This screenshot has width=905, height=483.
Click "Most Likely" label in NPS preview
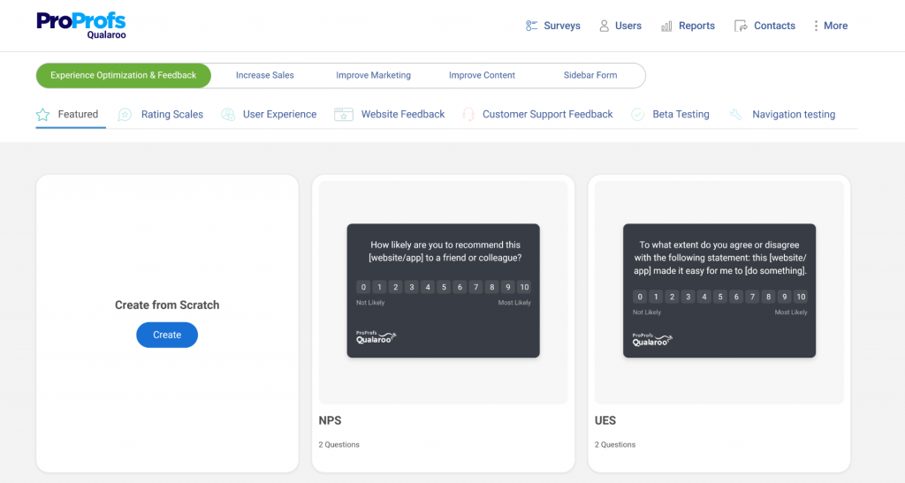pyautogui.click(x=514, y=303)
